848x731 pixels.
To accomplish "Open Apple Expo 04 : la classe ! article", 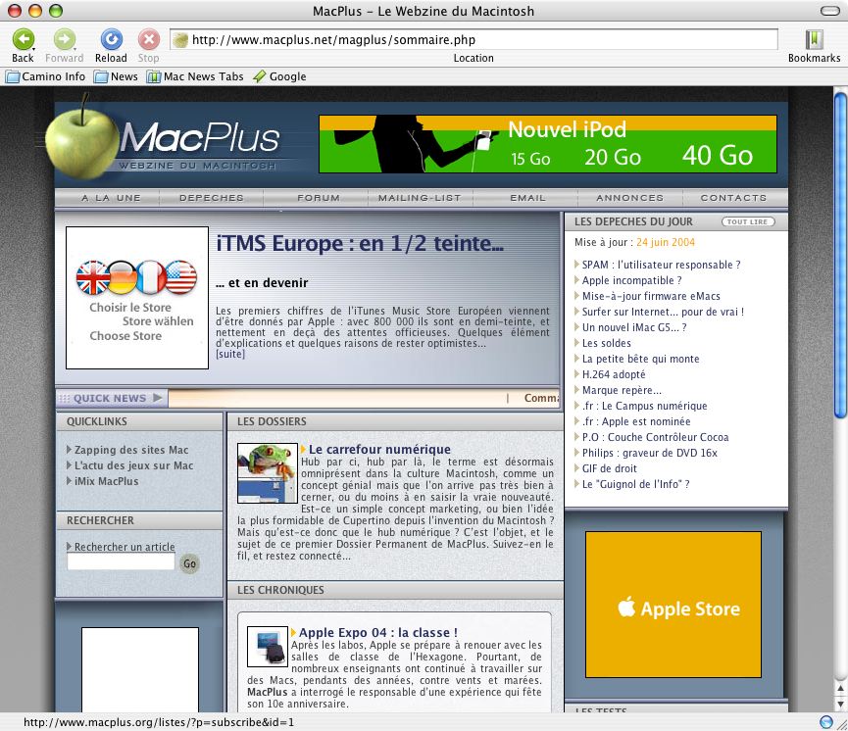I will [x=378, y=633].
